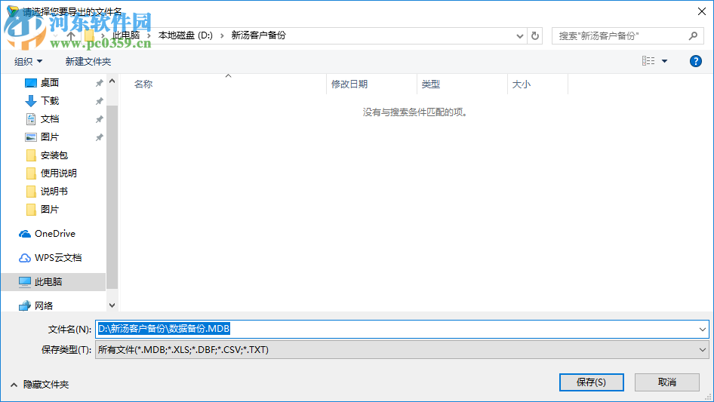The width and height of the screenshot is (714, 402).
Task: Navigate to 本地磁盘 (D:) in the address bar
Action: pyautogui.click(x=186, y=35)
